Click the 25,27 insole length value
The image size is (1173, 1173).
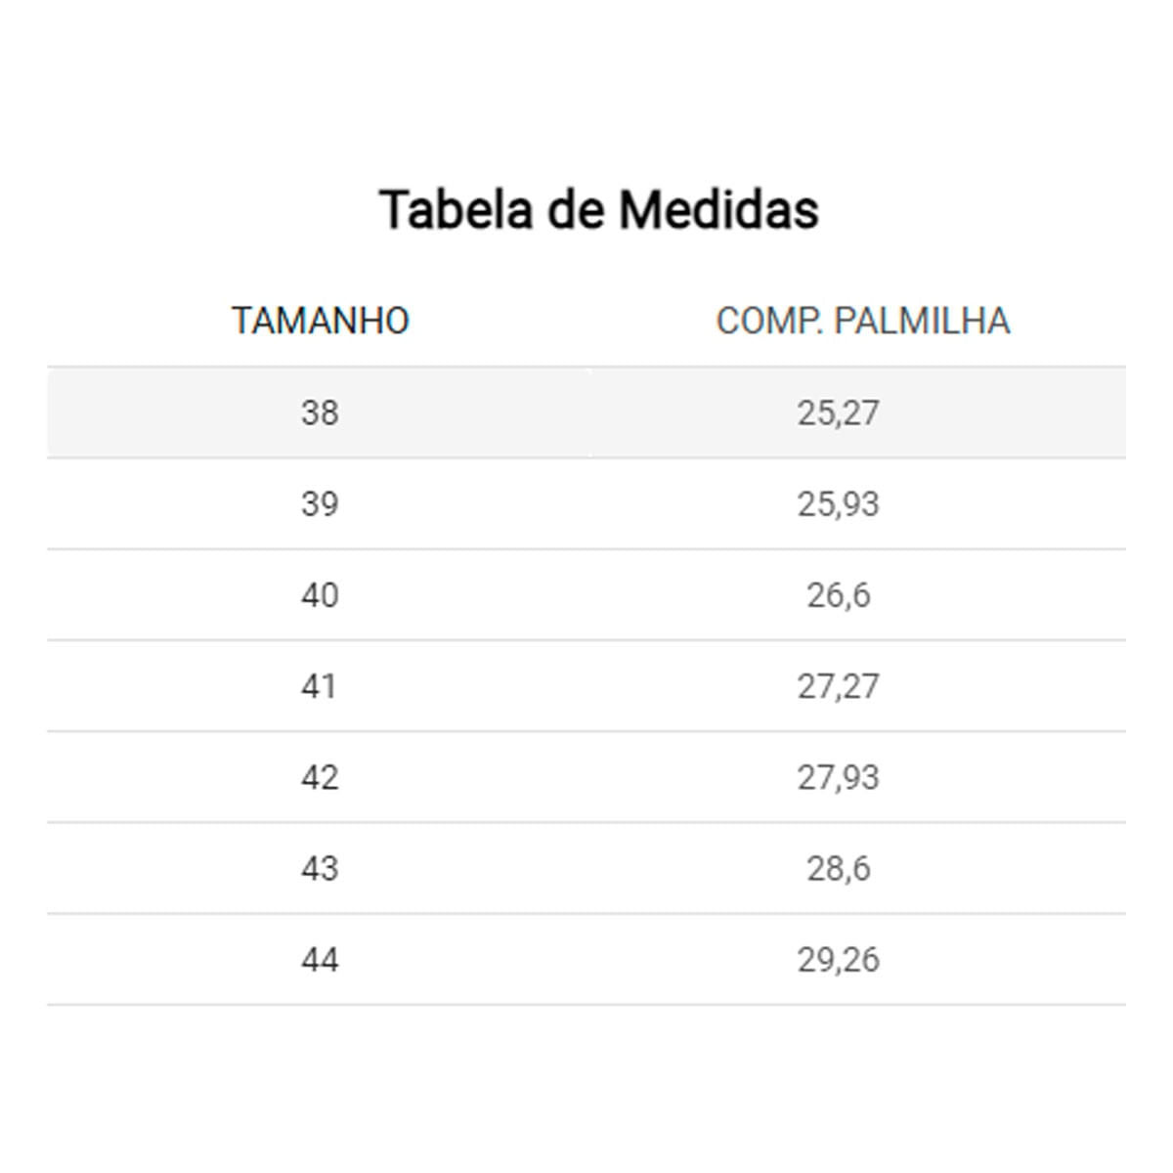tap(838, 413)
